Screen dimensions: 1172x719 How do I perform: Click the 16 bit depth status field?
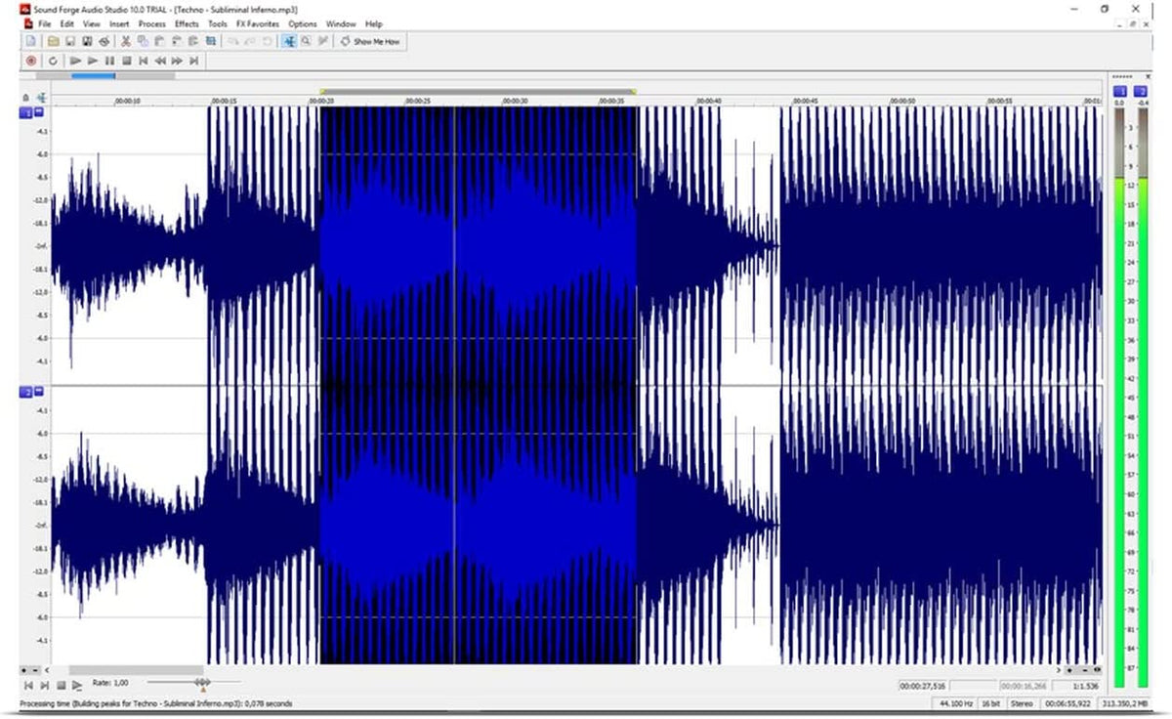(990, 703)
